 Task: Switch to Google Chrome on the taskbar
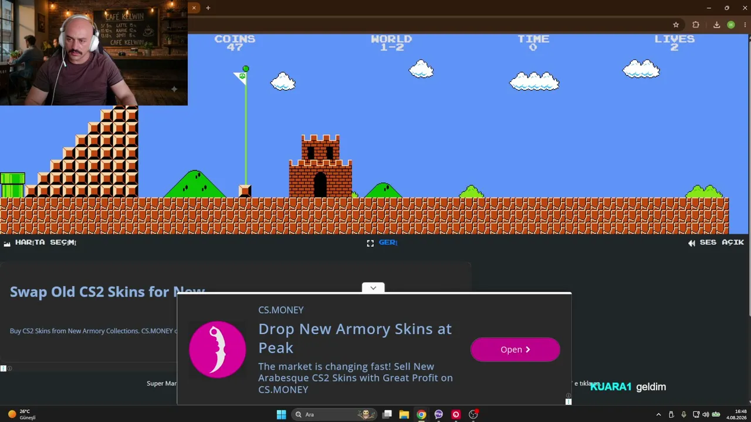421,414
